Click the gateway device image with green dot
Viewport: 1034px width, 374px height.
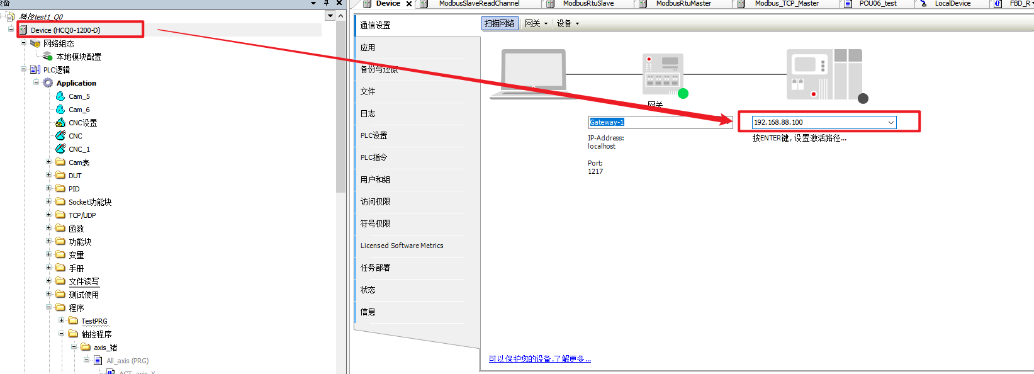tap(663, 76)
